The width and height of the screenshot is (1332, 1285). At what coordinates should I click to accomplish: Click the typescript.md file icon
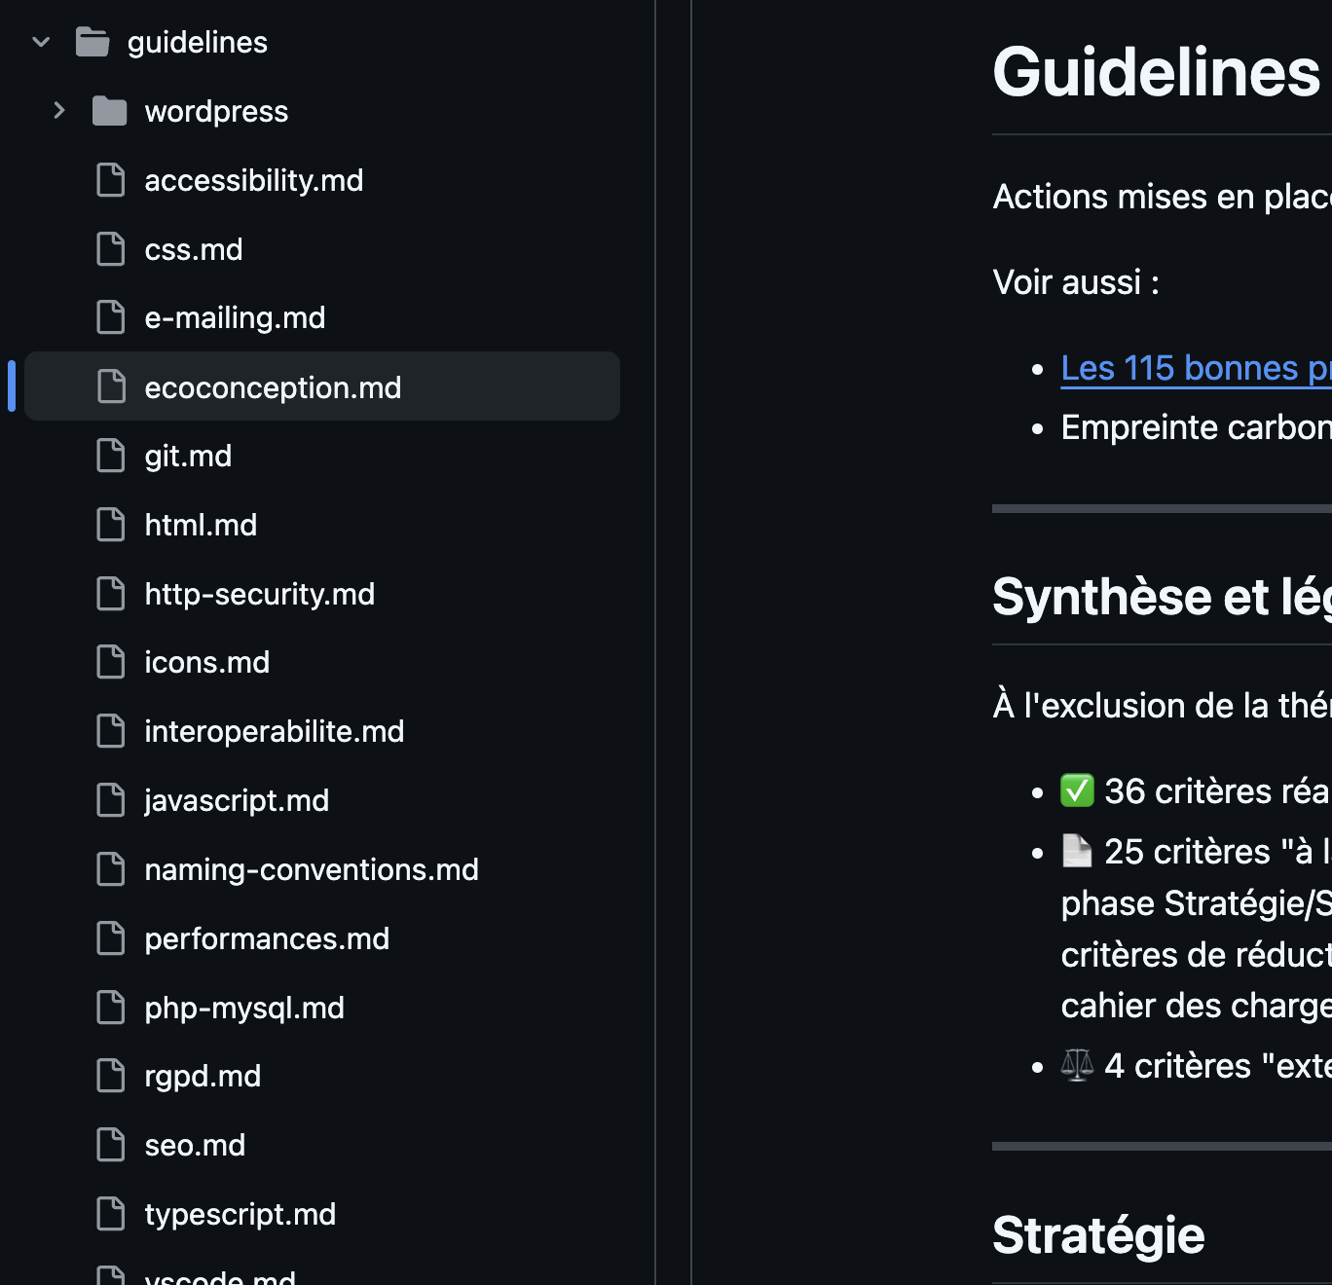point(111,1214)
